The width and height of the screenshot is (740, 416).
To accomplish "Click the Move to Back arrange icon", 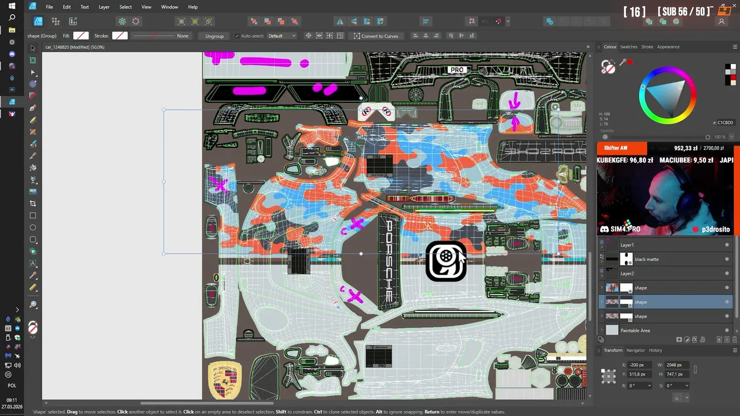I will [x=254, y=21].
